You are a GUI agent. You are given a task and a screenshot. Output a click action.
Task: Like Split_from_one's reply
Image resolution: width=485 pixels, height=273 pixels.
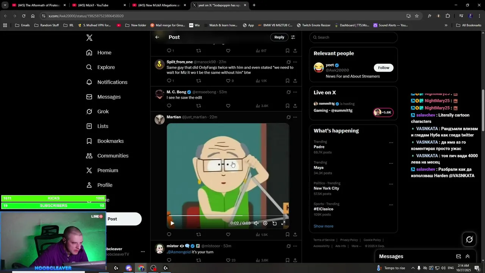228,81
